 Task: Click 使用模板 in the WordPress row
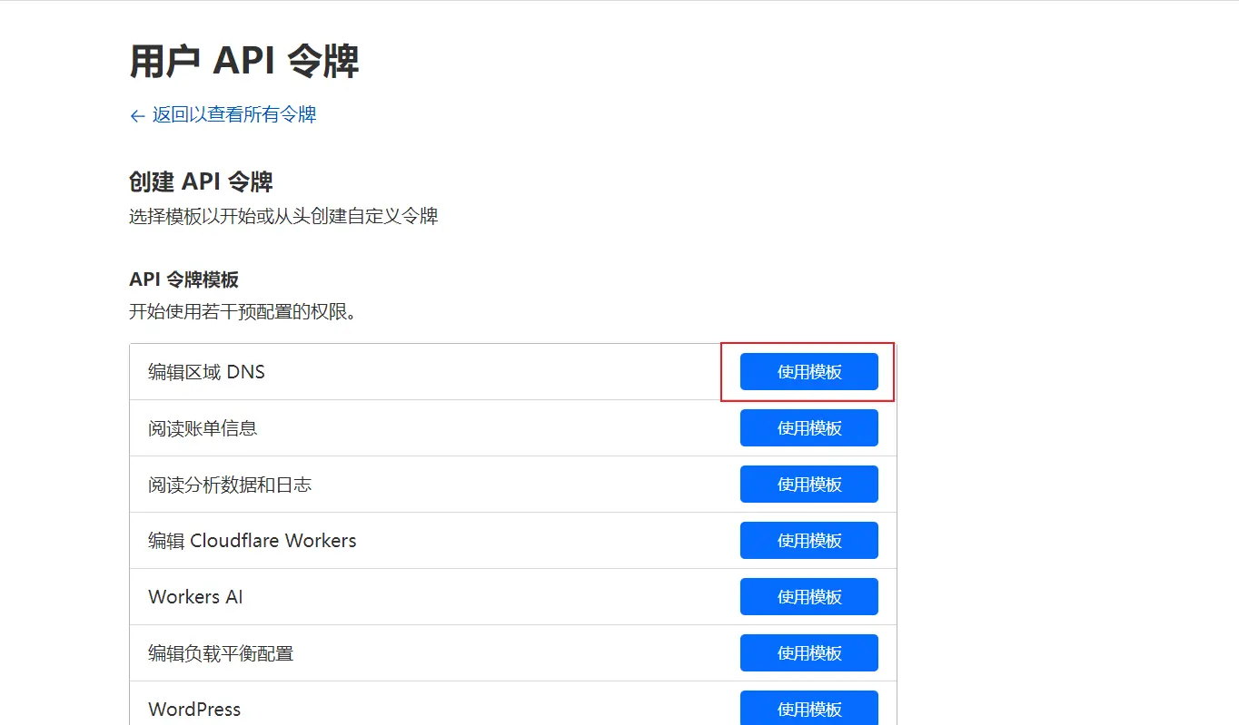pyautogui.click(x=808, y=708)
